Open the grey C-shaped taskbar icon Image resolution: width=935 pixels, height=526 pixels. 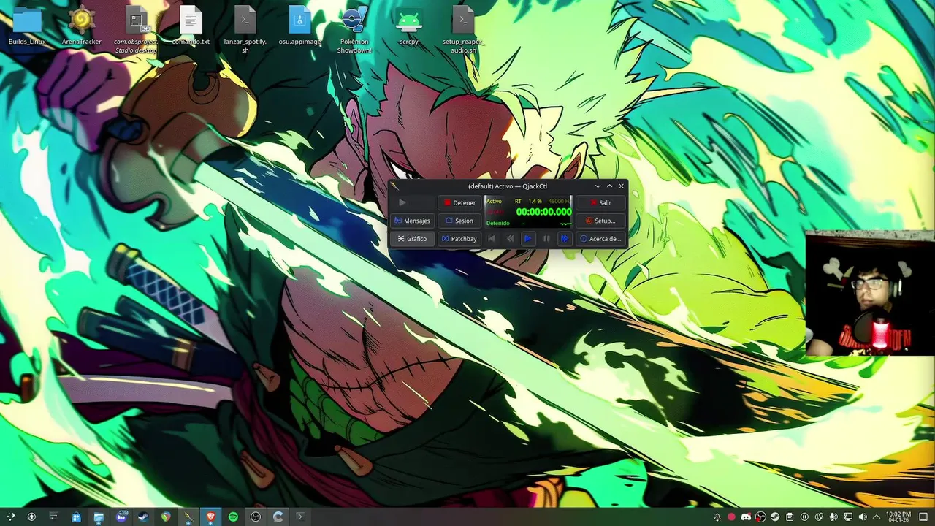[278, 517]
